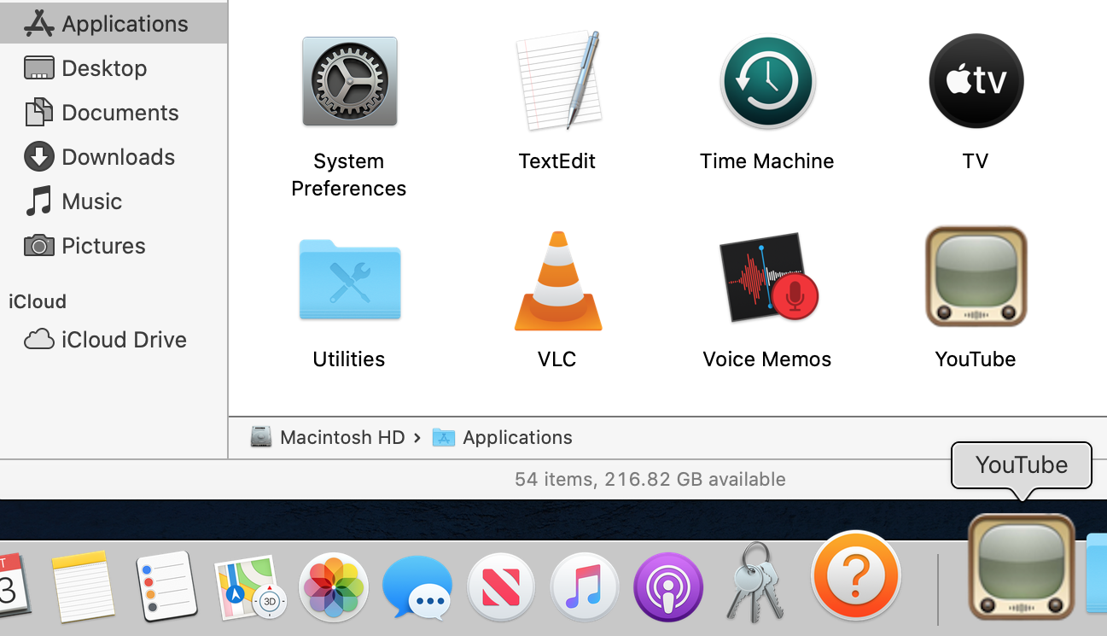Viewport: 1107px width, 636px height.
Task: Open the blue folder stack in Dock
Action: point(1097,572)
